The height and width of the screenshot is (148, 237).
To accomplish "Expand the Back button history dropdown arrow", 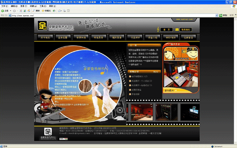I will (x=10, y=11).
